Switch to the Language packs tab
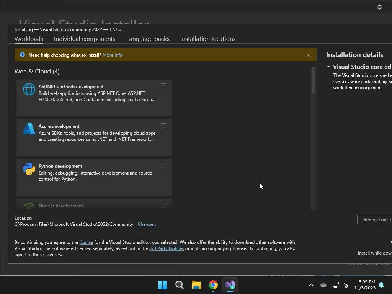The image size is (392, 294). click(148, 39)
